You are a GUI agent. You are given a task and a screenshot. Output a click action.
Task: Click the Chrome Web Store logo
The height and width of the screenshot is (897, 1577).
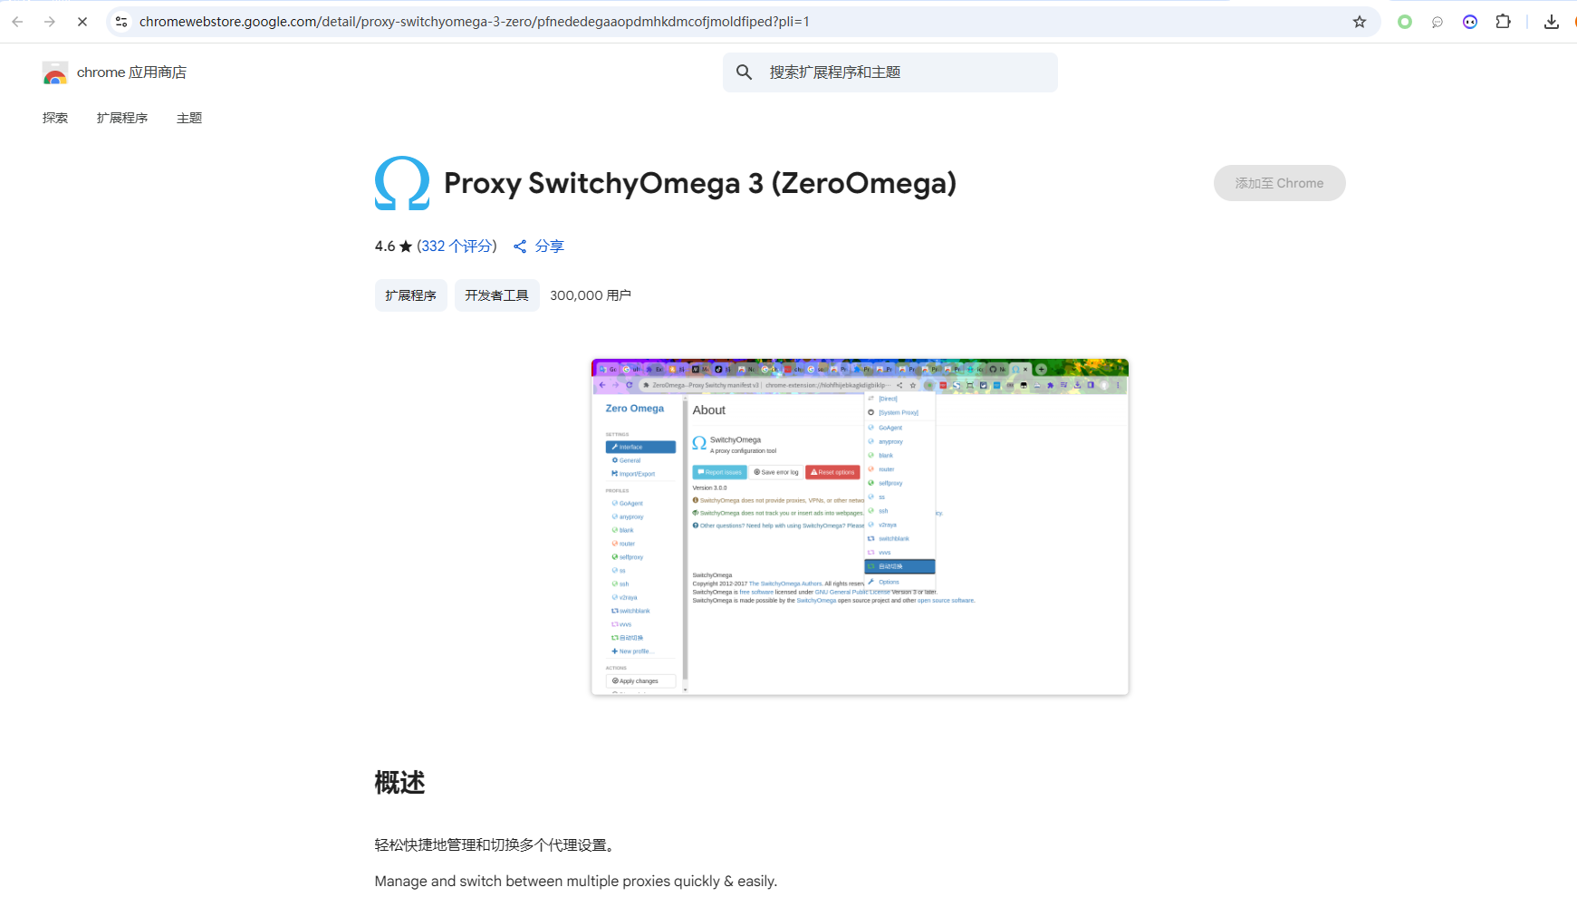coord(55,72)
